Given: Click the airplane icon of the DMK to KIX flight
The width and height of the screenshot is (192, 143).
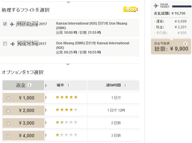Looking at the screenshot, I should coord(12,44).
